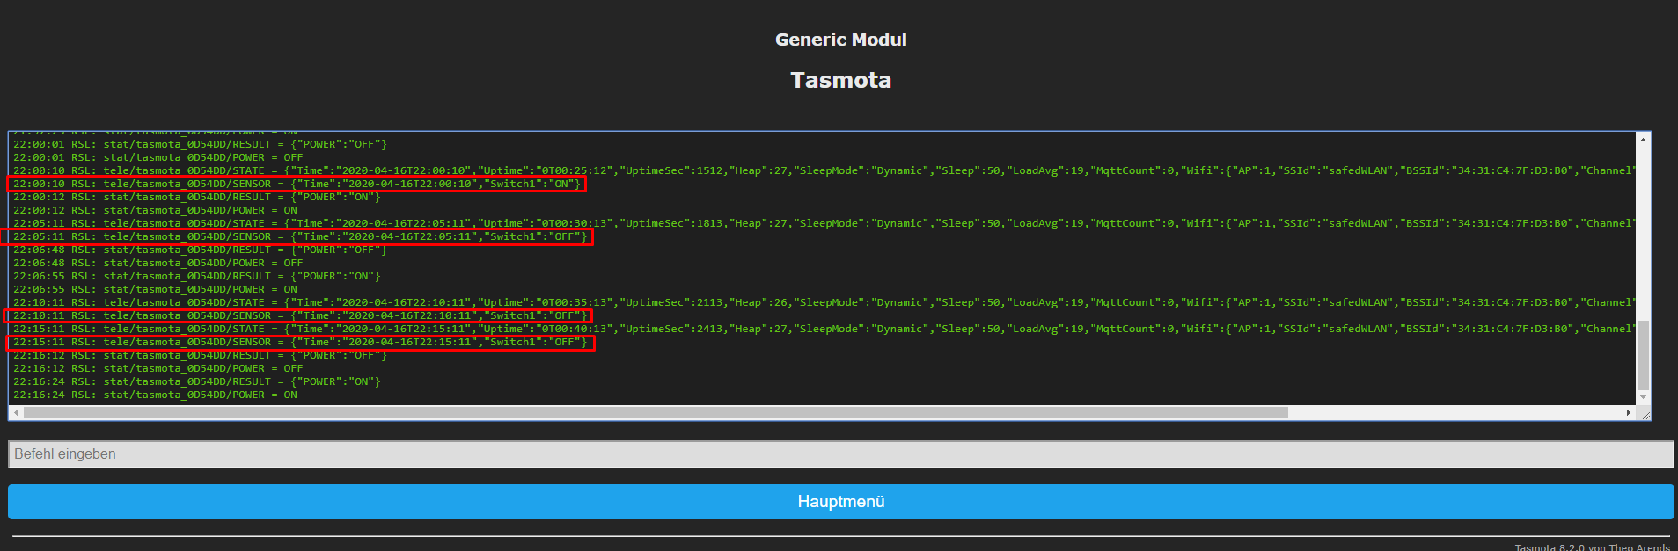Click horizontal scrollbar right arrow
1678x551 pixels.
pyautogui.click(x=1629, y=412)
